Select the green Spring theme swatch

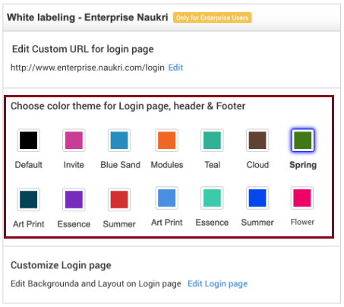coord(303,140)
